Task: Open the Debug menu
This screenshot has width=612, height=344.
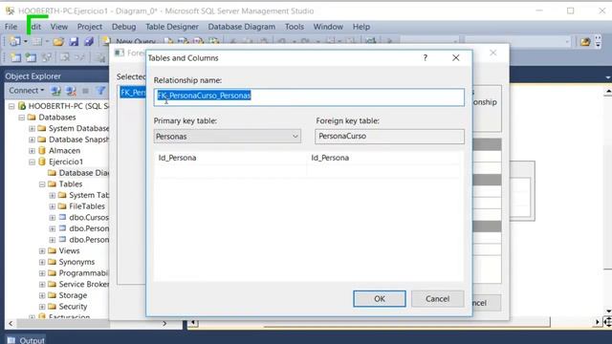Action: (123, 27)
